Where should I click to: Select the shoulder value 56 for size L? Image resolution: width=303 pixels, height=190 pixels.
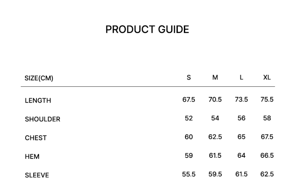[x=241, y=118]
